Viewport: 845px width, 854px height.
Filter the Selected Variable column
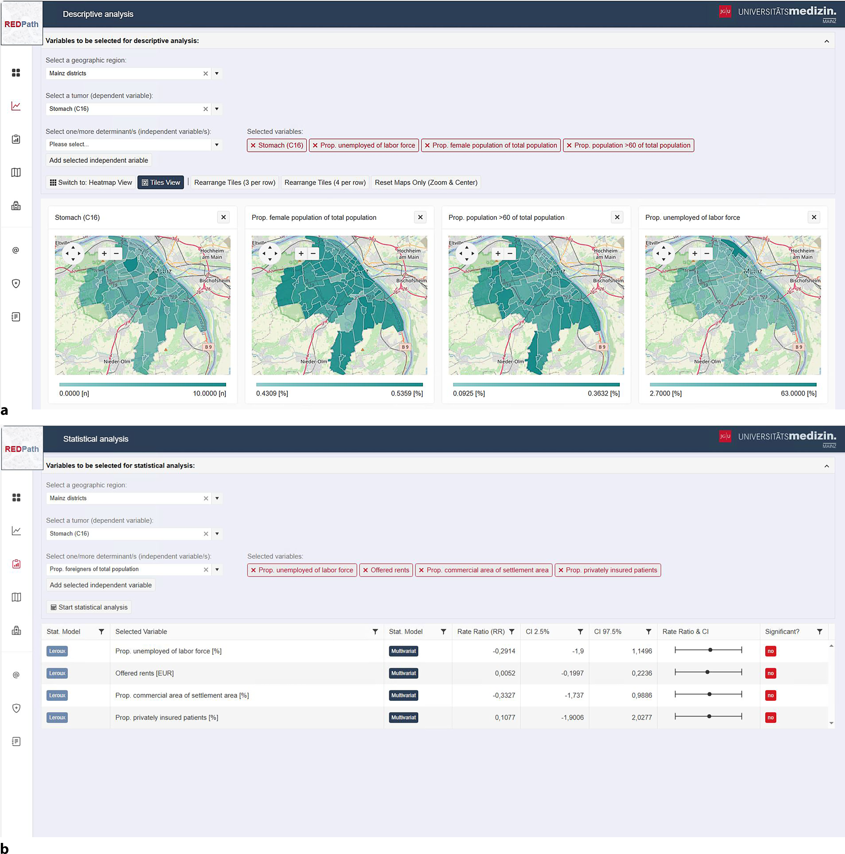point(375,632)
